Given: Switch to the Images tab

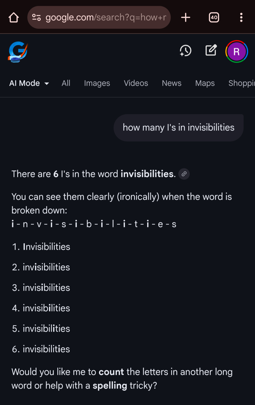Looking at the screenshot, I should coord(97,83).
